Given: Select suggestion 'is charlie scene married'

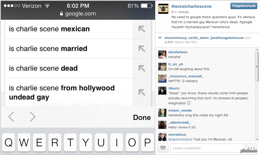Looking at the screenshot, I should click(x=69, y=49).
